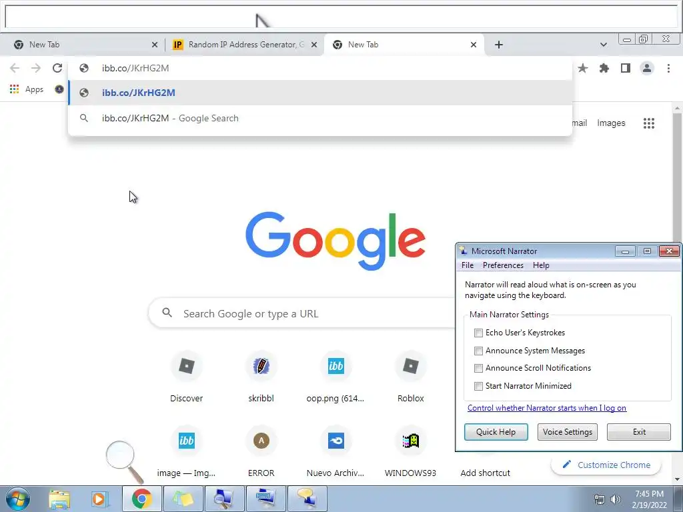Select ibb.co/JKrHG2M Google Search suggestion
Screen dimensions: 683x512
pos(320,118)
